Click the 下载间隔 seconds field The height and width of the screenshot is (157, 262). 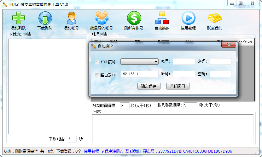[x=72, y=139]
